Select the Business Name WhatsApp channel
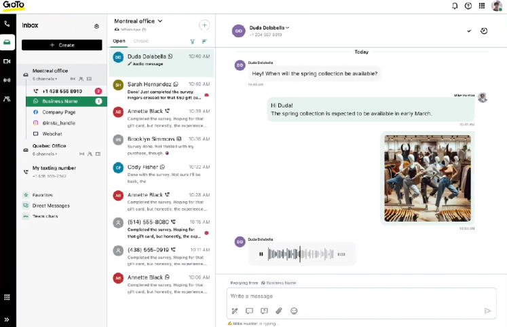The image size is (507, 327). tap(67, 101)
